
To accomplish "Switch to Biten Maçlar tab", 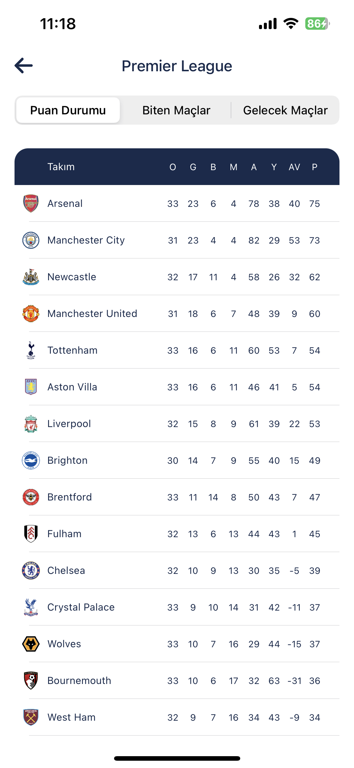I will (176, 110).
